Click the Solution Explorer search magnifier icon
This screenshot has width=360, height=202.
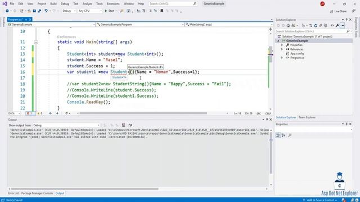pos(348,31)
